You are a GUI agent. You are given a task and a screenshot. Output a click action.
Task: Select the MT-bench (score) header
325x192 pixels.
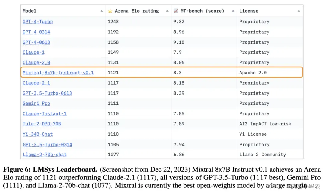(x=202, y=11)
